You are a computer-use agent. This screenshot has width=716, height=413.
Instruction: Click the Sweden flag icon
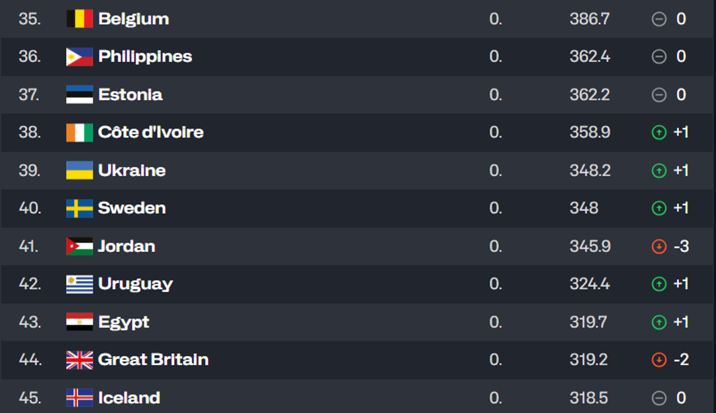point(79,208)
